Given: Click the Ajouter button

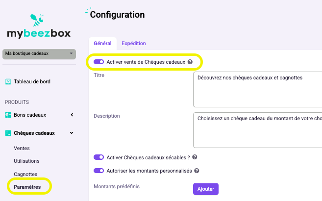Looking at the screenshot, I should pyautogui.click(x=206, y=189).
